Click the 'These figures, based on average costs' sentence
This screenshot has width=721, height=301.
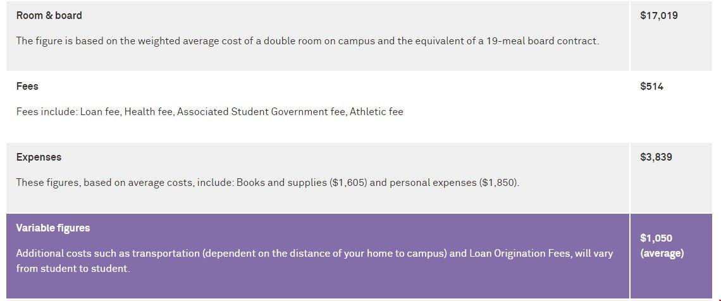[268, 183]
